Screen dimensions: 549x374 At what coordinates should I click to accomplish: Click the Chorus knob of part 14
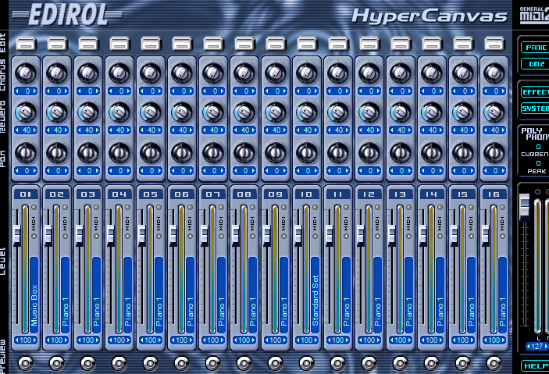(431, 73)
